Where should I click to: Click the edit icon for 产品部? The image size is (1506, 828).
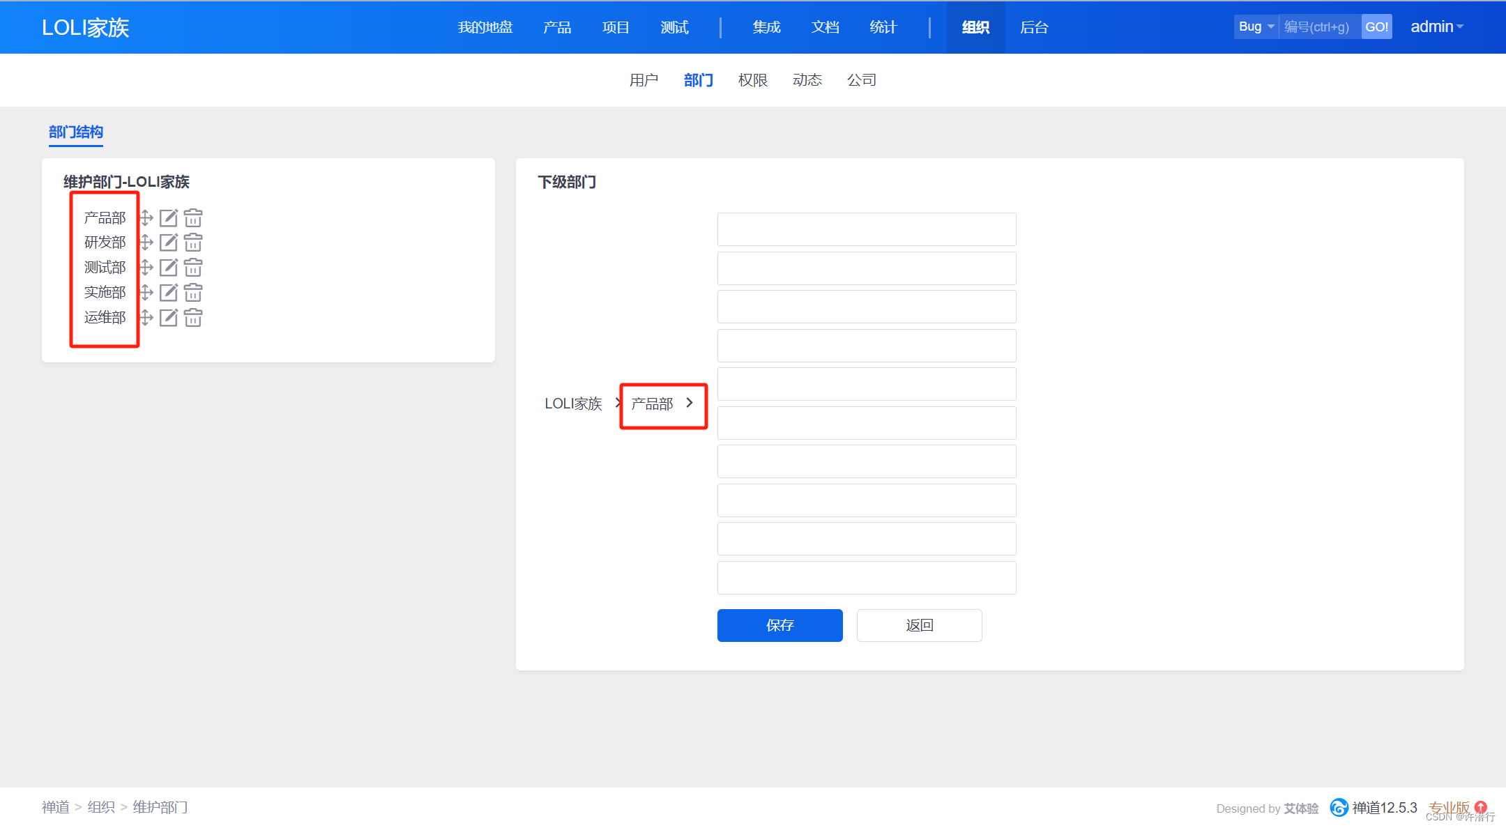tap(169, 218)
